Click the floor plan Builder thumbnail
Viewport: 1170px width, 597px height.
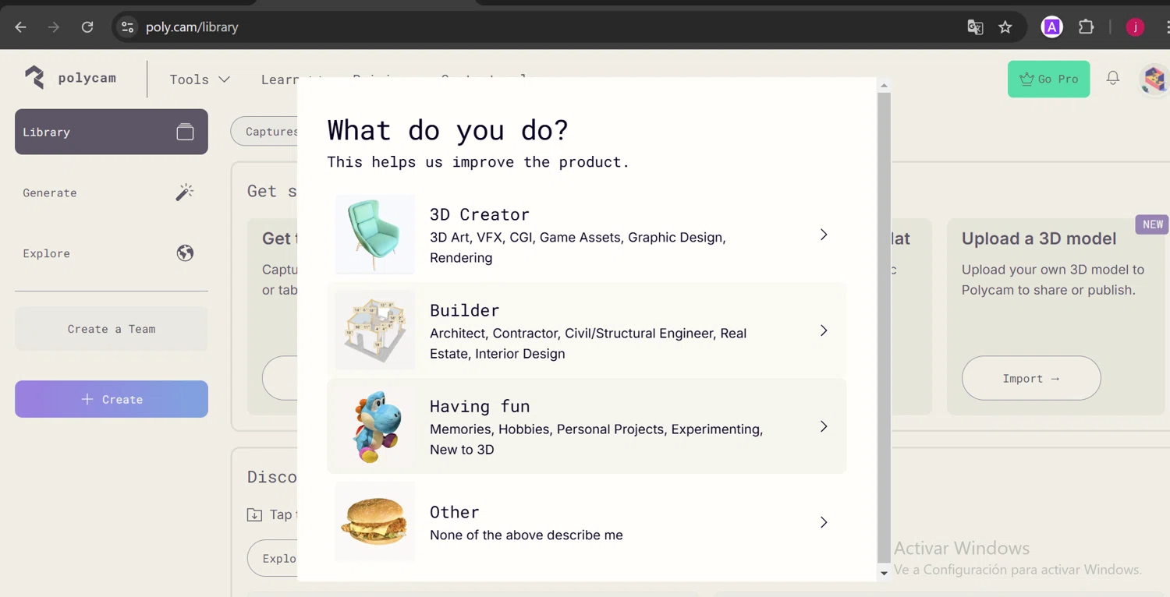click(375, 330)
